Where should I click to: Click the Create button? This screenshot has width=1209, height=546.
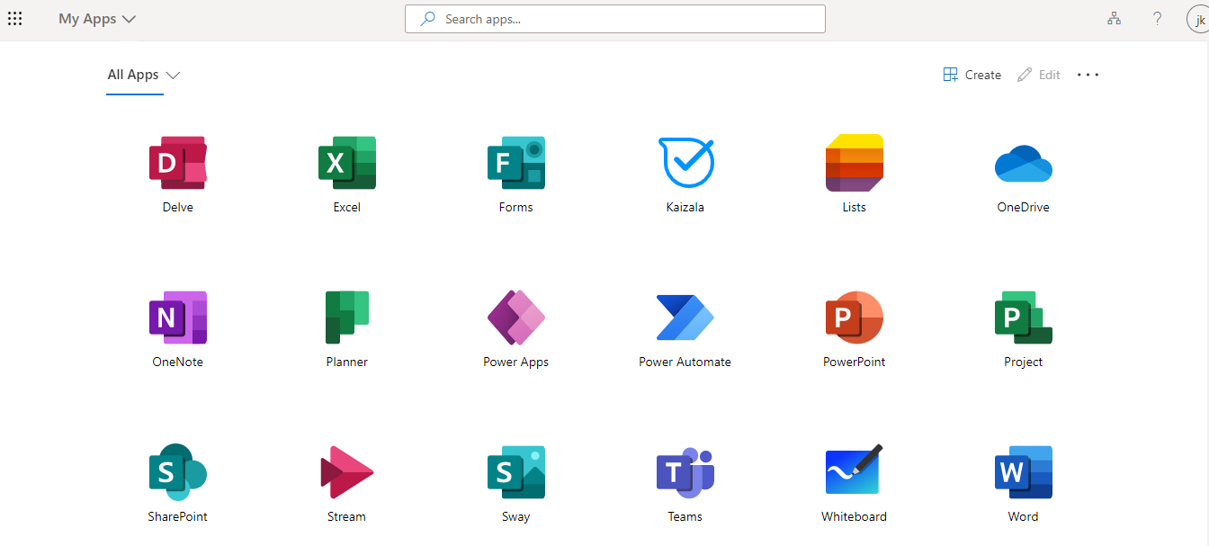tap(972, 76)
